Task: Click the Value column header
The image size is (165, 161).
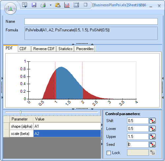Action: (x=67, y=119)
